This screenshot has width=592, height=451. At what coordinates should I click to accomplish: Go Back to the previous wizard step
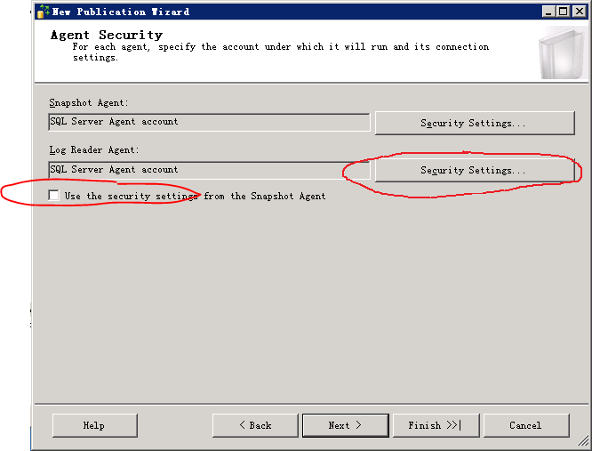point(255,425)
